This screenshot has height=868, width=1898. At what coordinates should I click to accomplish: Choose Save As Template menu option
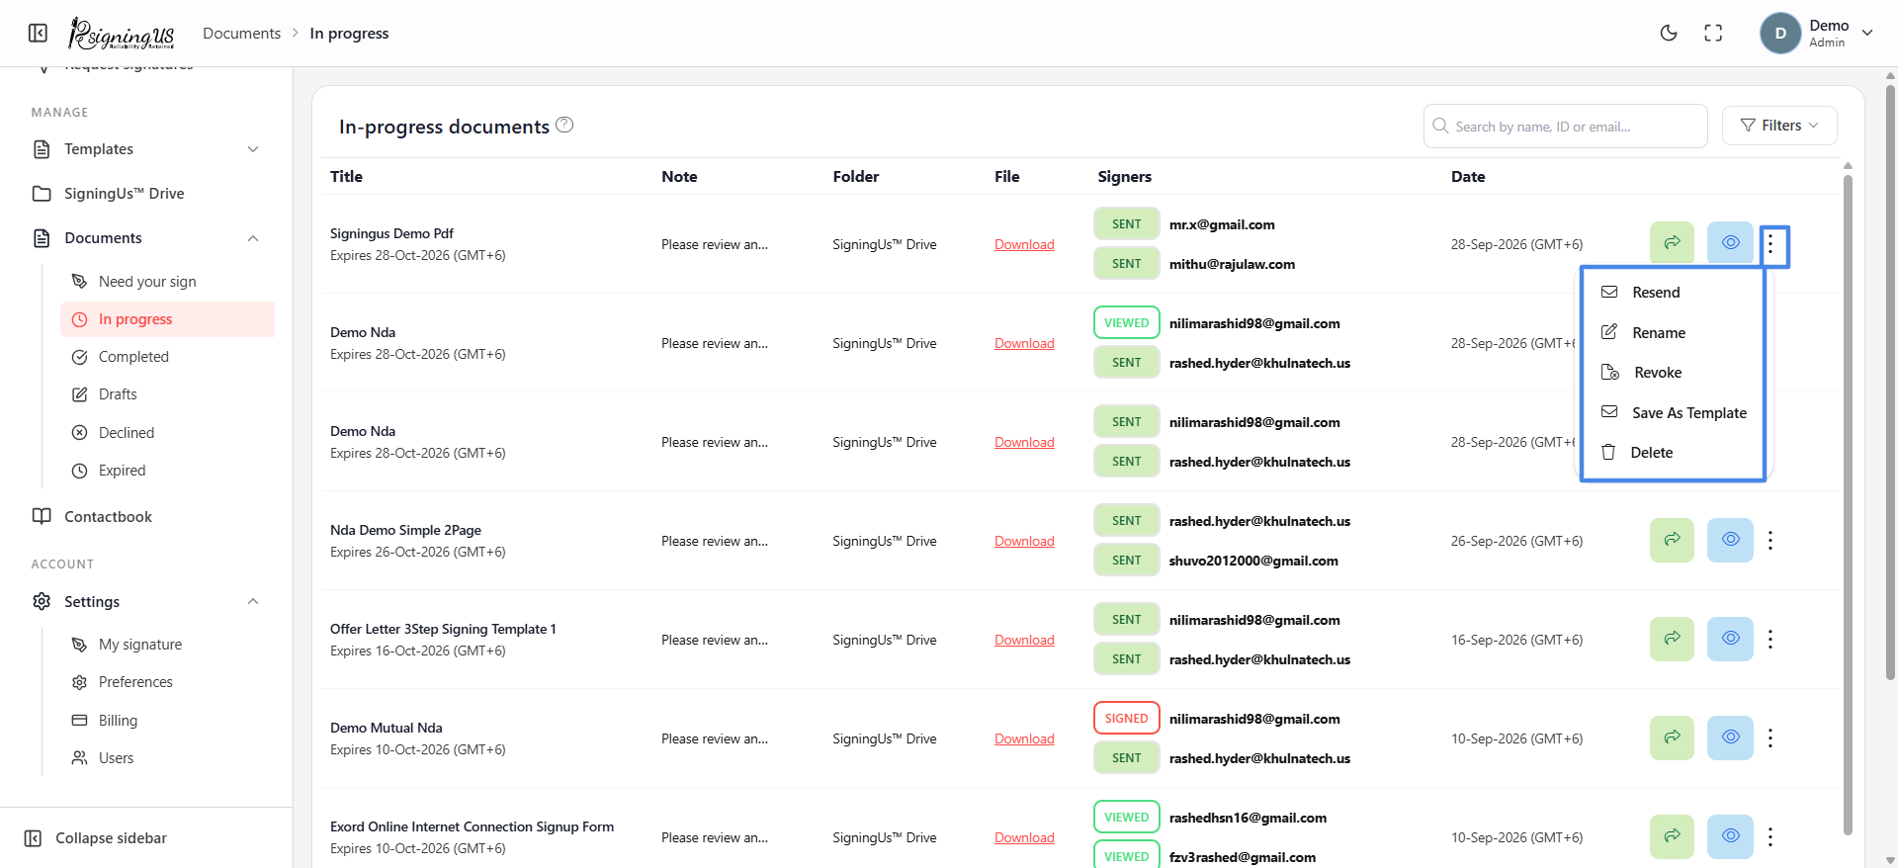coord(1673,413)
